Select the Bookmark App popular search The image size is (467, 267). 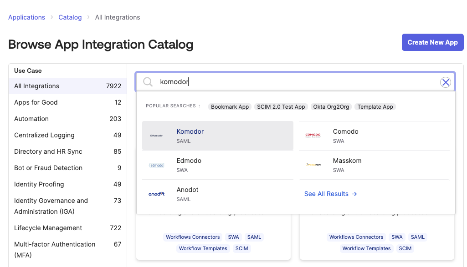(230, 107)
